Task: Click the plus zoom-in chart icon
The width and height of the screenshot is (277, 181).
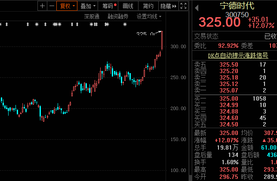Action: (x=42, y=6)
